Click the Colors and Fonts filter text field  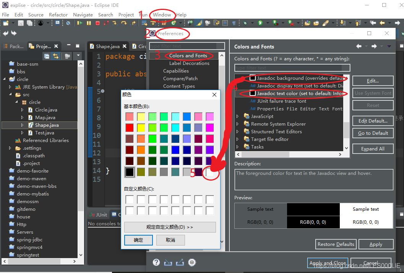tap(292, 68)
